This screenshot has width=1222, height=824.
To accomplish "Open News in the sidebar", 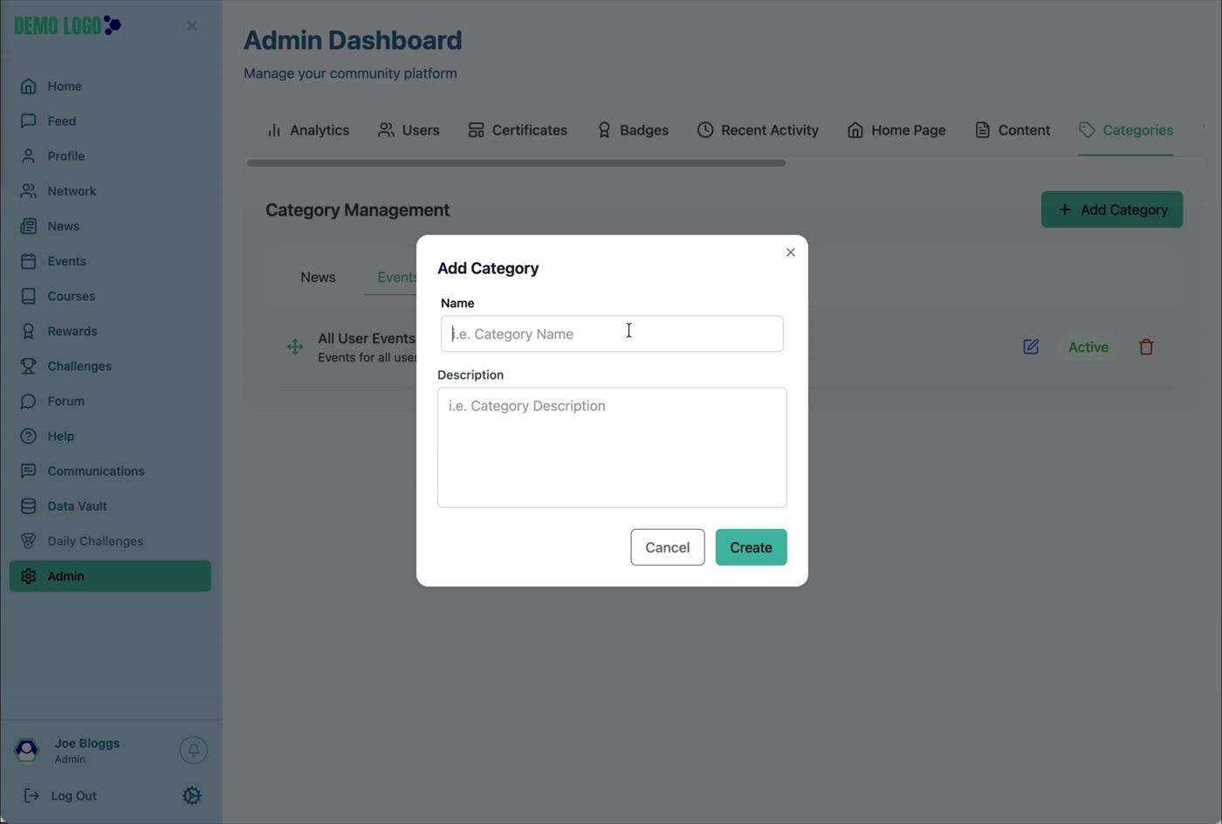I will pos(110,226).
